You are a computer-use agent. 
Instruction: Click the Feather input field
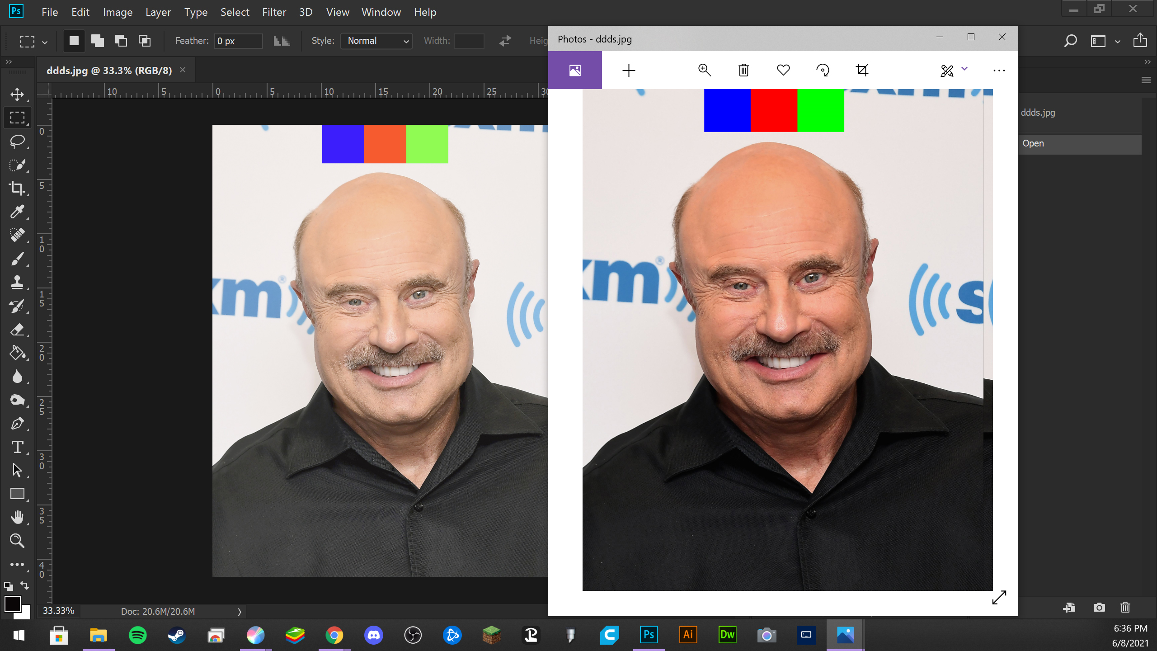tap(238, 41)
